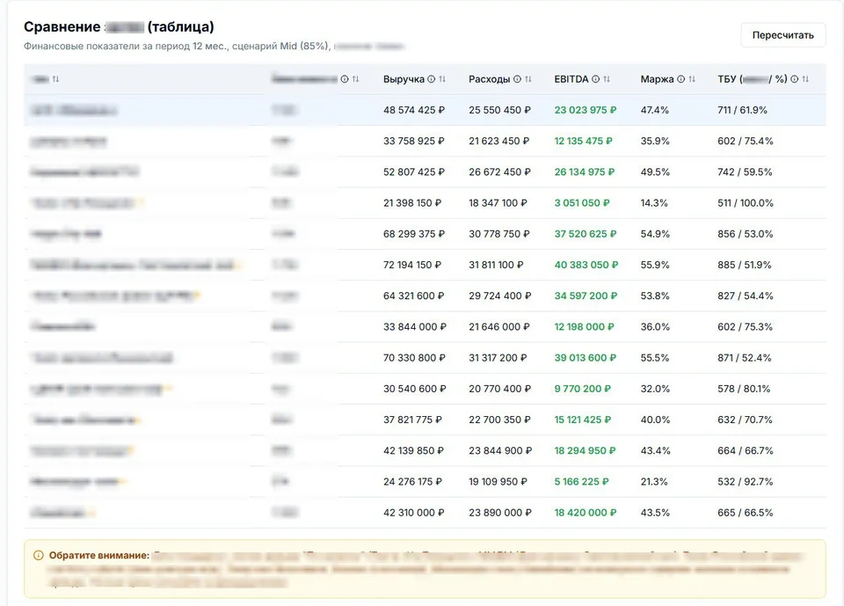The height and width of the screenshot is (606, 844).
Task: Click the revenue value 21 398 150 ₽
Action: (x=412, y=203)
